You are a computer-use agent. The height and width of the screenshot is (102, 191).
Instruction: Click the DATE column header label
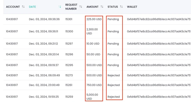tap(32, 7)
